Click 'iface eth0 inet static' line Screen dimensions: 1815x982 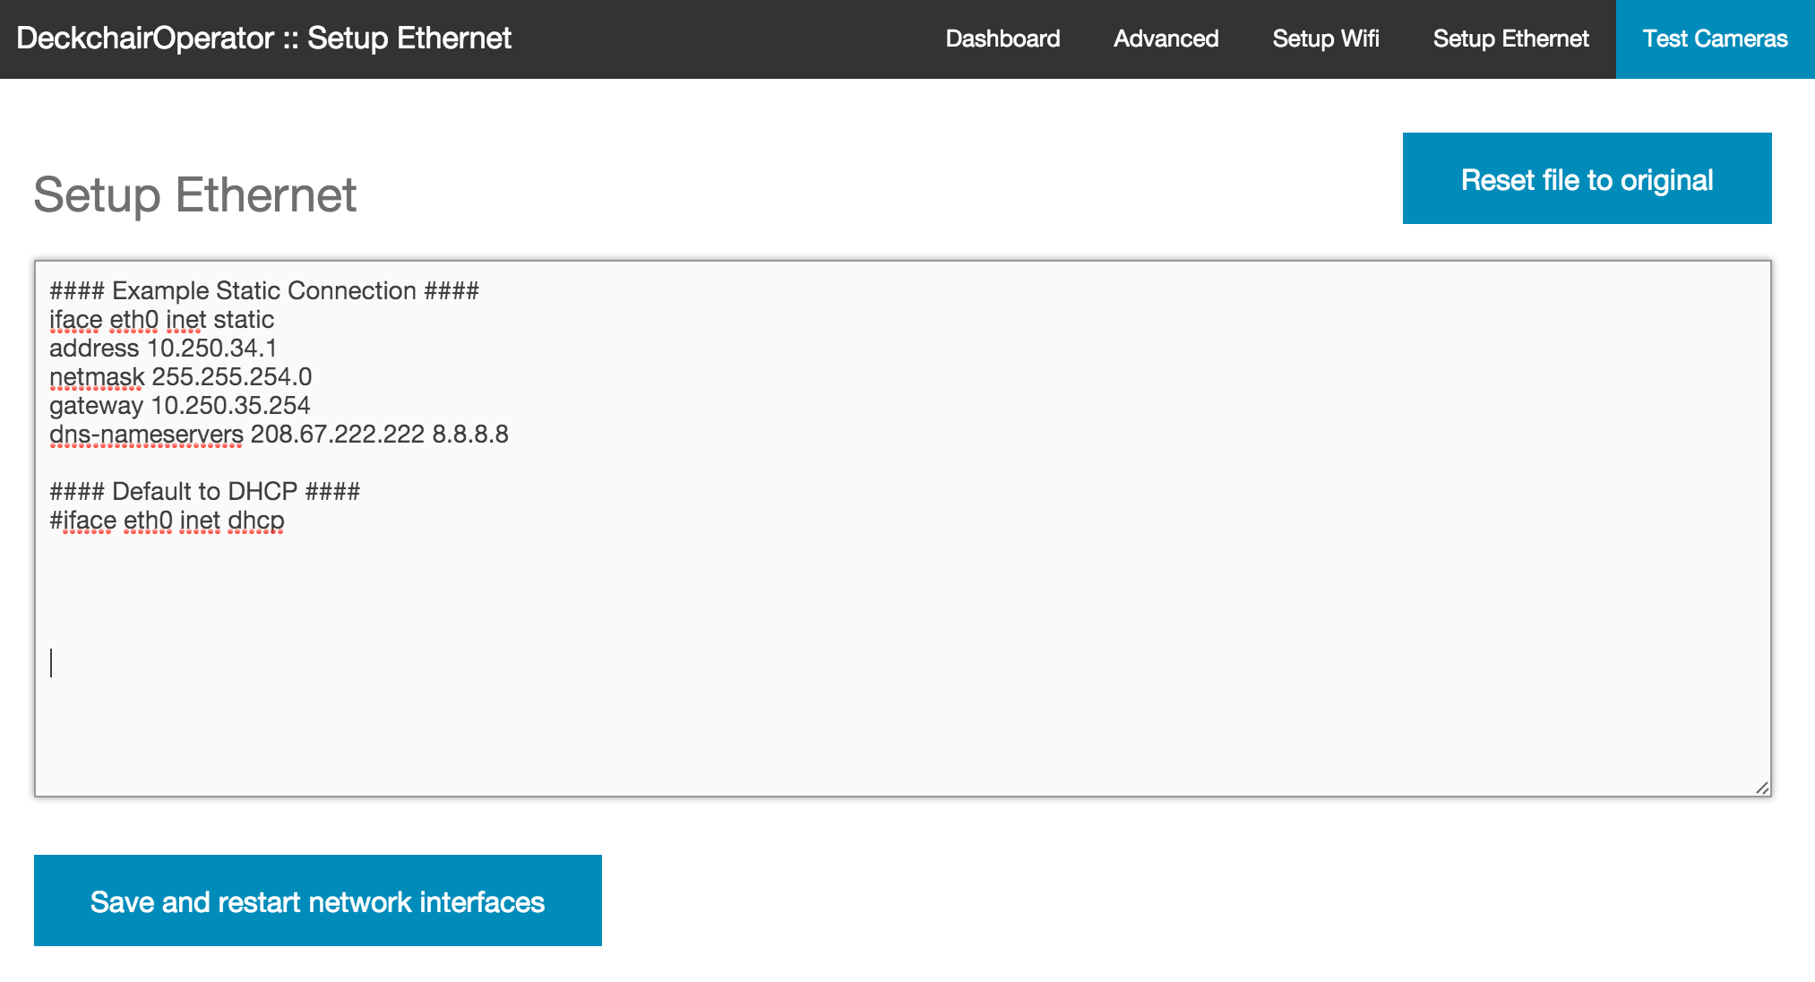[161, 319]
